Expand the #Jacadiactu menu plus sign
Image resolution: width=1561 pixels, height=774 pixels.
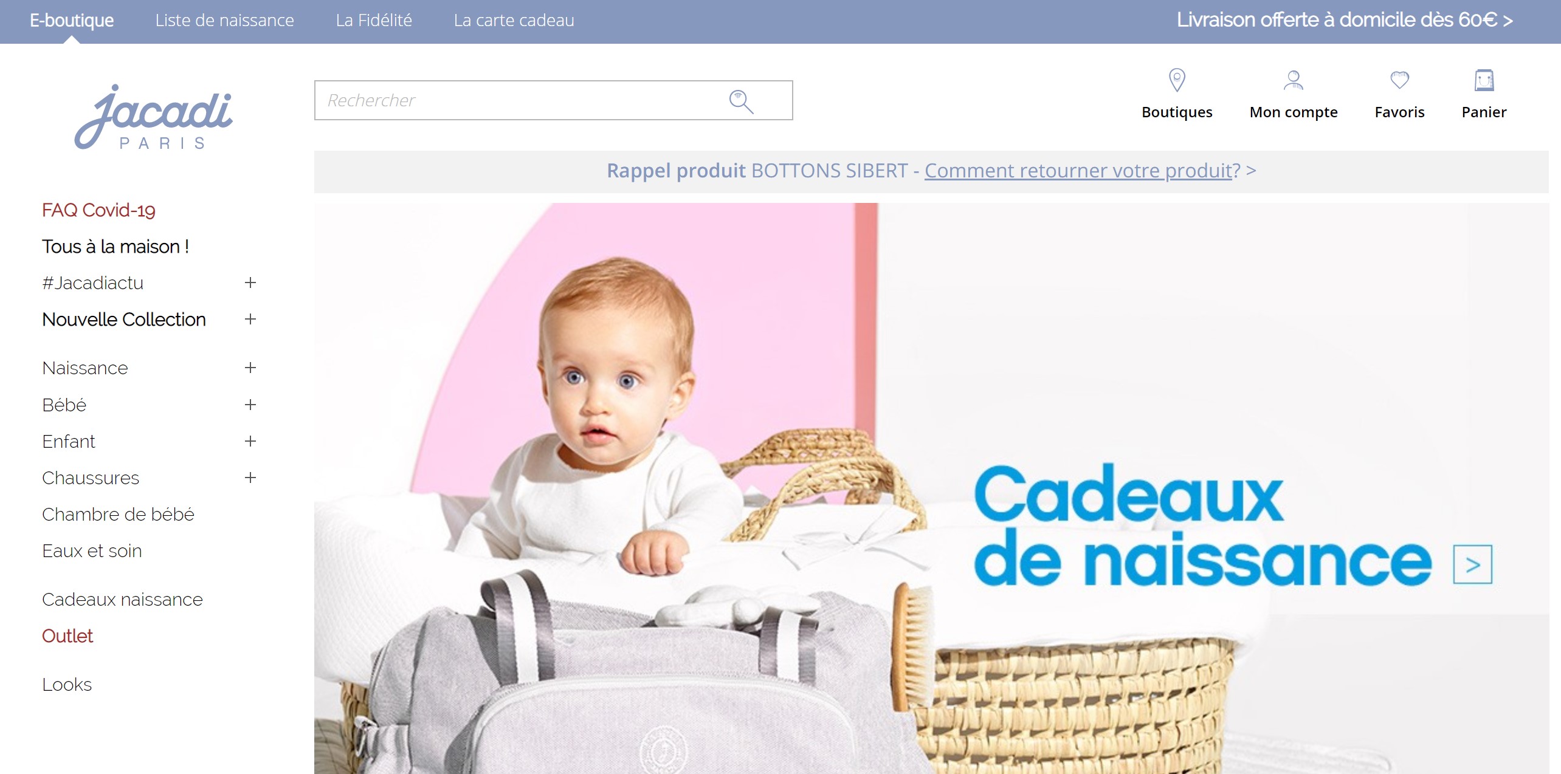click(x=250, y=283)
